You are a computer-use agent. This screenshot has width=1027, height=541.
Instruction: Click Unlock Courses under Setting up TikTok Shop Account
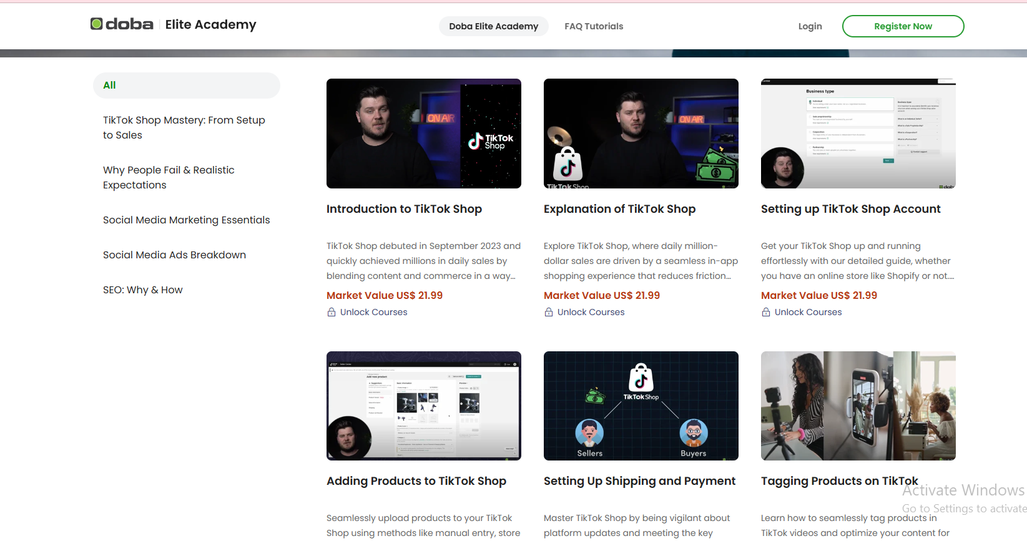pos(808,312)
